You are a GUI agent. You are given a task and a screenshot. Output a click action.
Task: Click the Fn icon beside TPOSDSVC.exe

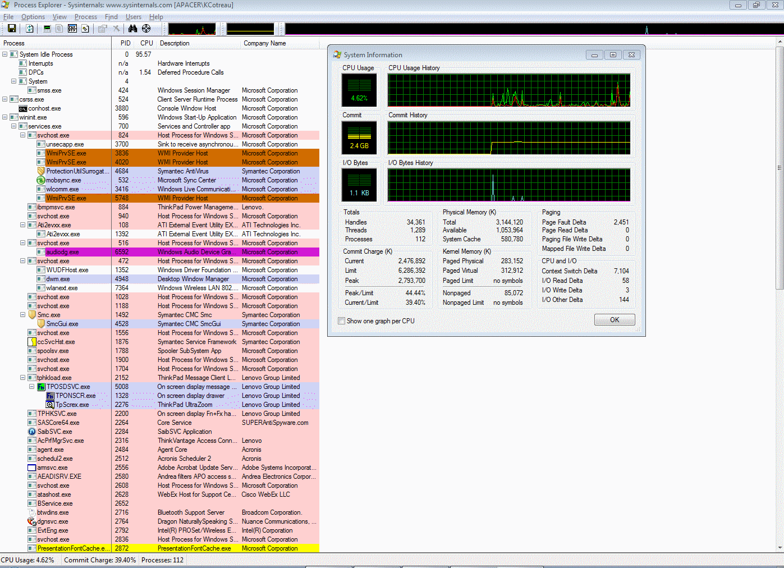(x=41, y=387)
